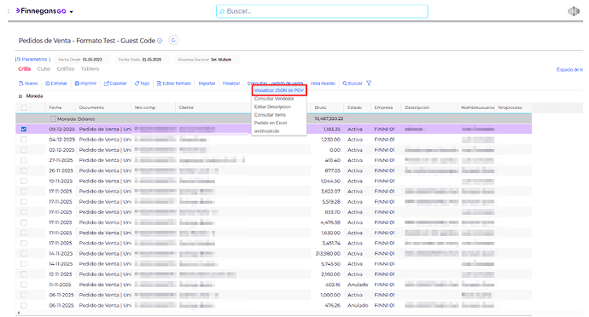The width and height of the screenshot is (589, 317).
Task: Click the Fecha Desde date field
Action: (83, 60)
